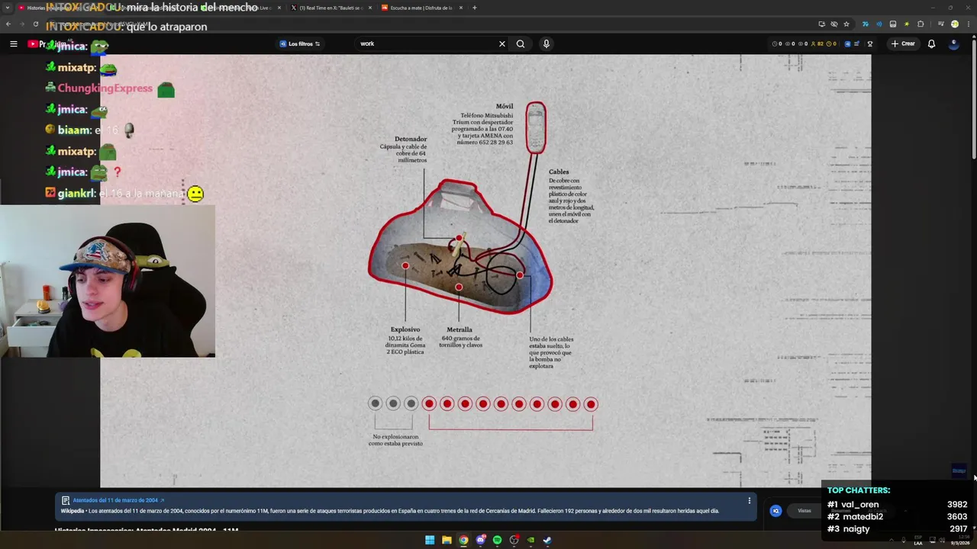Open the Windows Start menu
Viewport: 977px width, 549px height.
click(x=430, y=540)
